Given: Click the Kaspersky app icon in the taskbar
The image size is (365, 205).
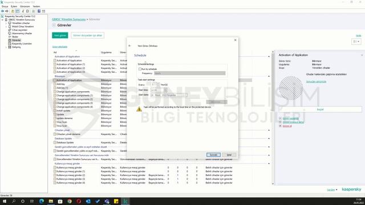Looking at the screenshot, I should pyautogui.click(x=125, y=201).
